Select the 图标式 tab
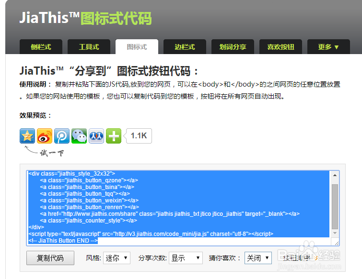Image resolution: width=362 pixels, height=279 pixels. point(137,47)
